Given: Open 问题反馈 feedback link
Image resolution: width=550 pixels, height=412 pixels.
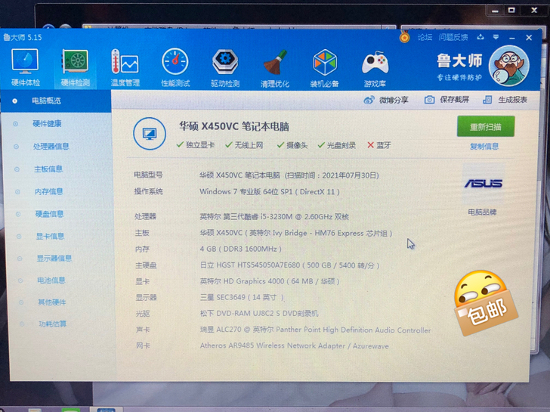Looking at the screenshot, I should (453, 37).
